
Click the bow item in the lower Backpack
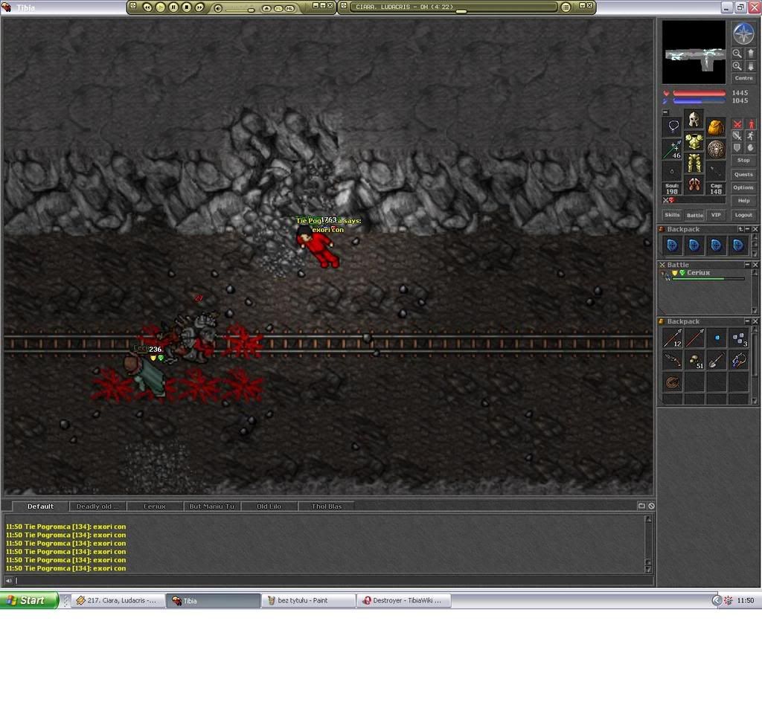673,361
